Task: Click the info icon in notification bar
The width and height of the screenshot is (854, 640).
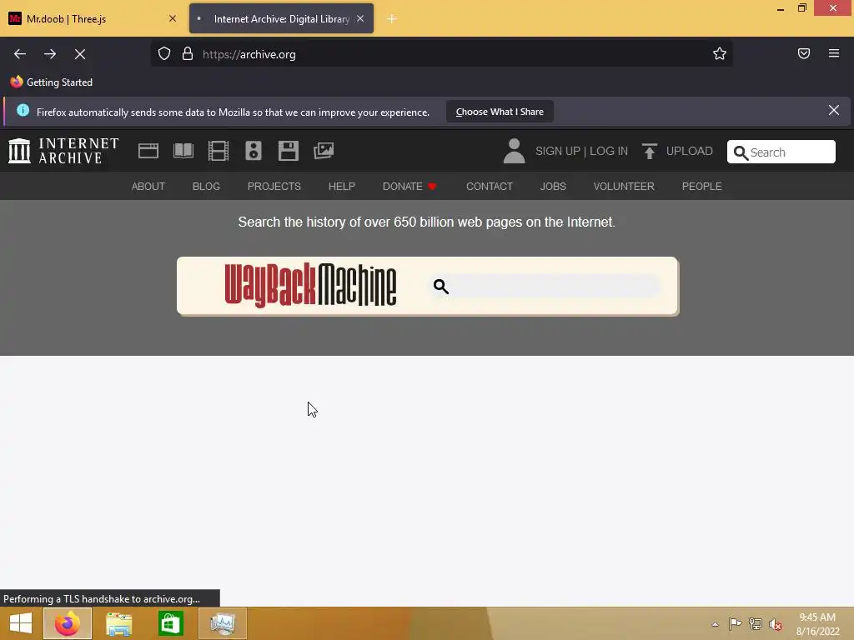Action: 23,111
